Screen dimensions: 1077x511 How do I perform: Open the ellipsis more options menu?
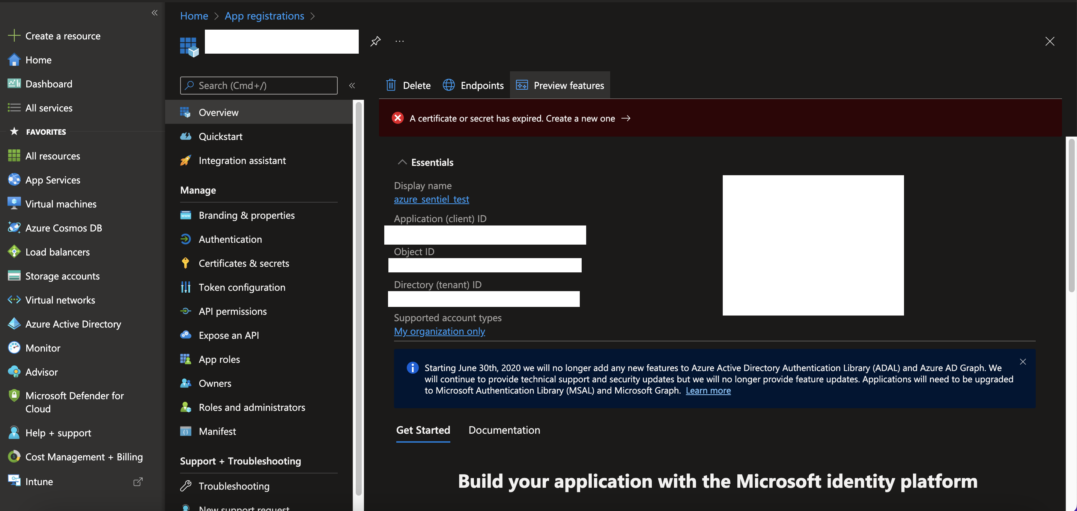coord(399,41)
